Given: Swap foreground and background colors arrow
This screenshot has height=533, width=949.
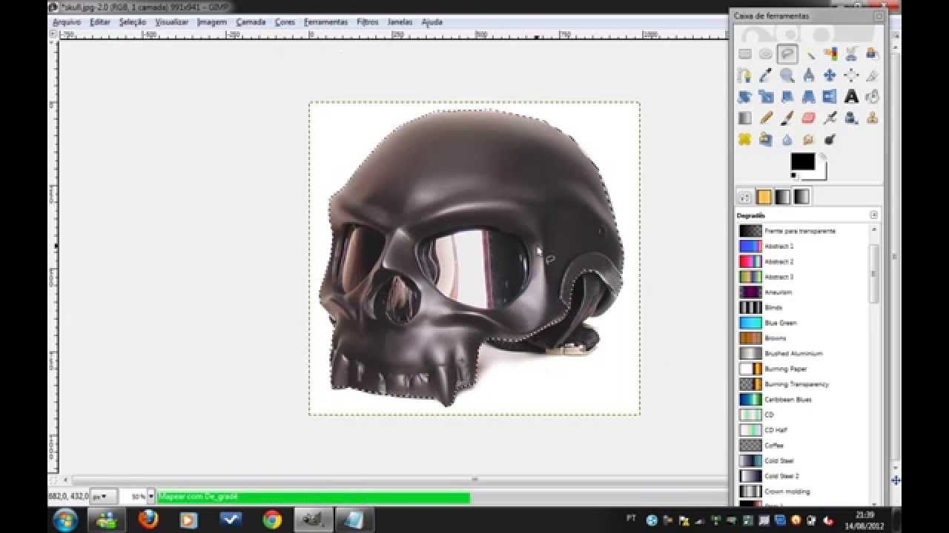Looking at the screenshot, I should coord(821,156).
